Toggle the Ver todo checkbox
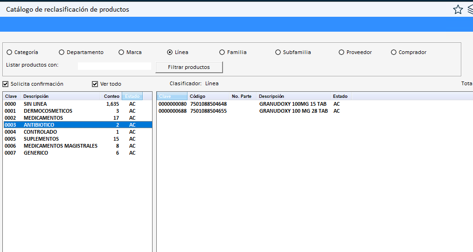The image size is (473, 252). [95, 84]
